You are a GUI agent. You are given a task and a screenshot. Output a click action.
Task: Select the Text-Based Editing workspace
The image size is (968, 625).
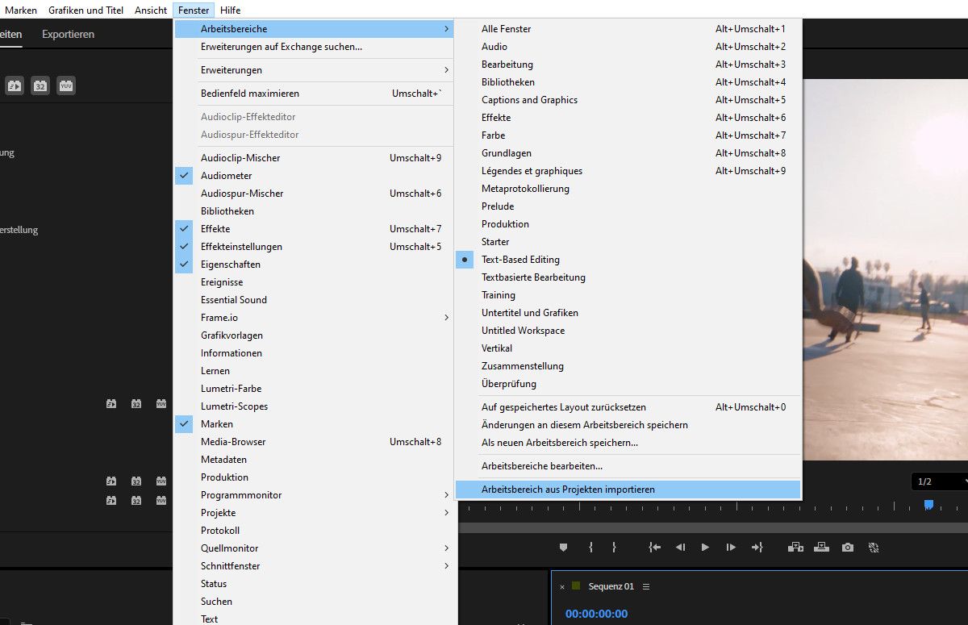pyautogui.click(x=628, y=260)
